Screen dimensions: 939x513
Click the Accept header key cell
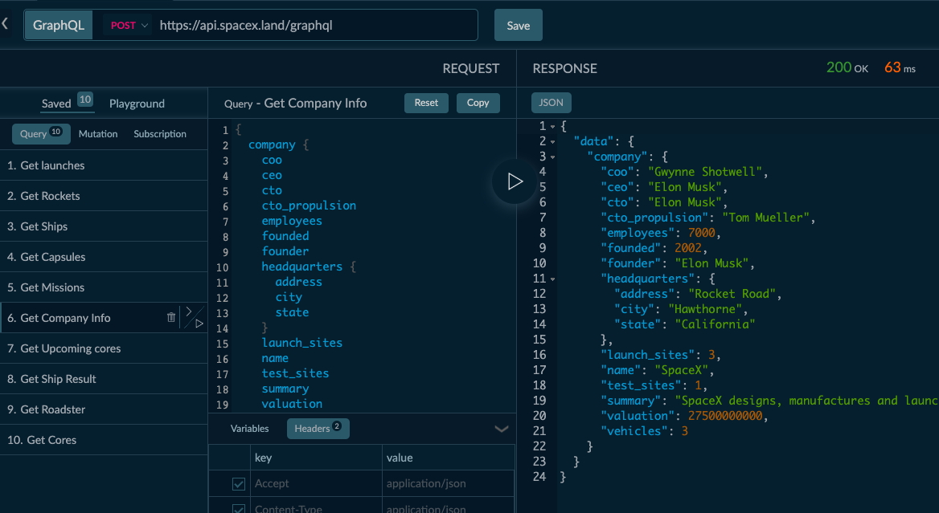[x=316, y=483]
